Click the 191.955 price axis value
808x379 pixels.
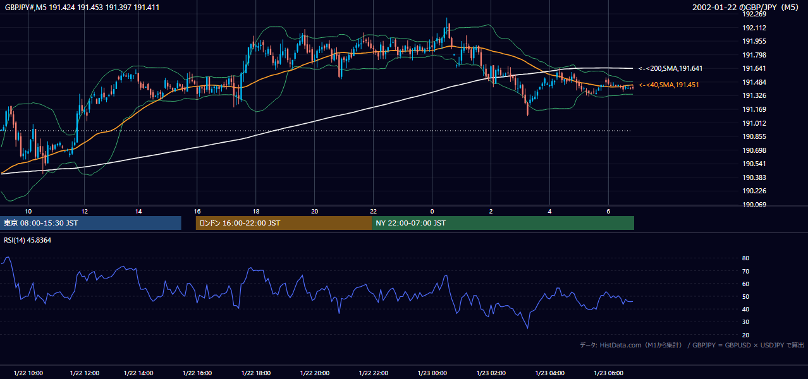[x=754, y=41]
